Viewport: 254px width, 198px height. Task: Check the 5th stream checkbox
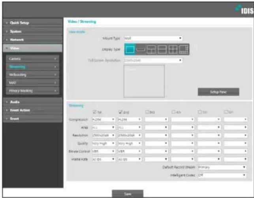pyautogui.click(x=200, y=112)
